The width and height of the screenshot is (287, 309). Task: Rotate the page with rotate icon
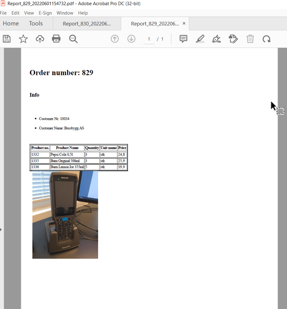(x=266, y=39)
